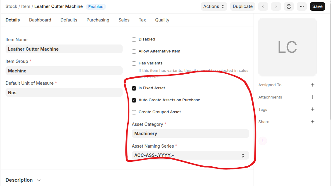The width and height of the screenshot is (331, 186).
Task: Switch to the Purchasing tab
Action: 98,20
